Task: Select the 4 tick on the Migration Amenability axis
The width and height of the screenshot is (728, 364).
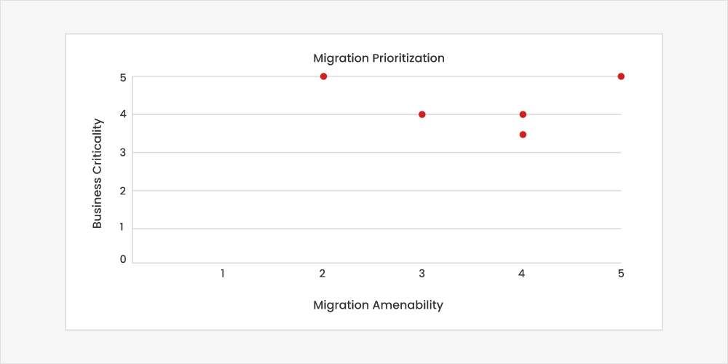Action: tap(521, 274)
